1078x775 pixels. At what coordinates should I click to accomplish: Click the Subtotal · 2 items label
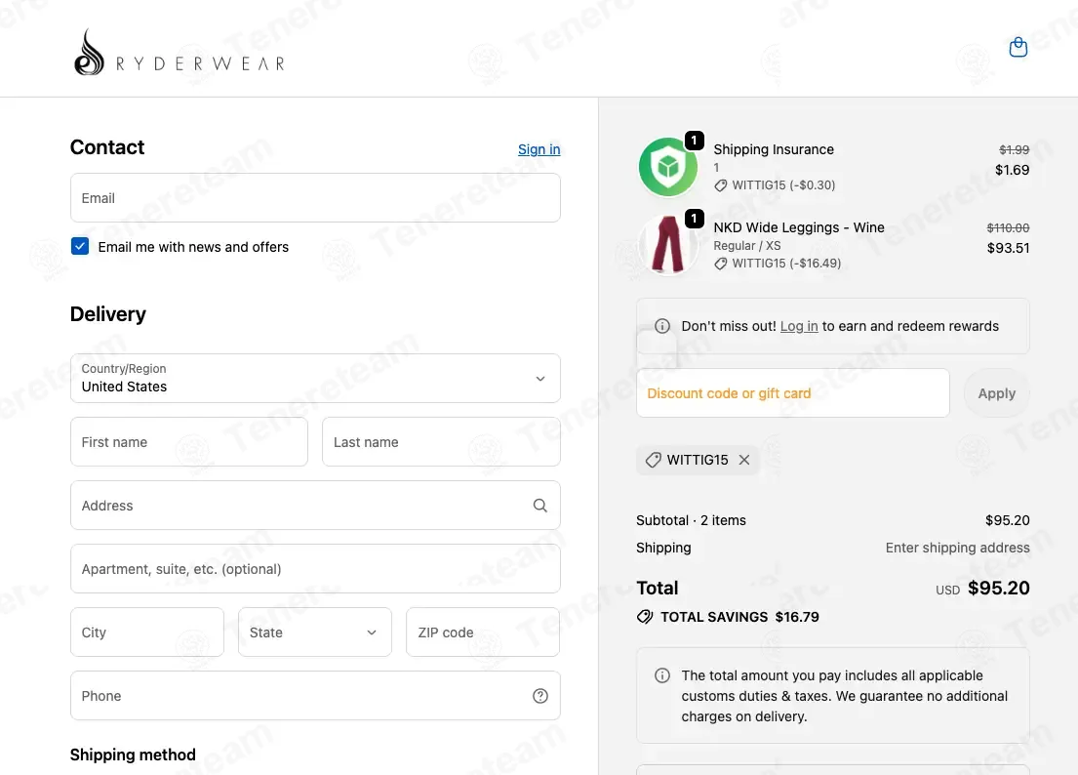pos(691,520)
